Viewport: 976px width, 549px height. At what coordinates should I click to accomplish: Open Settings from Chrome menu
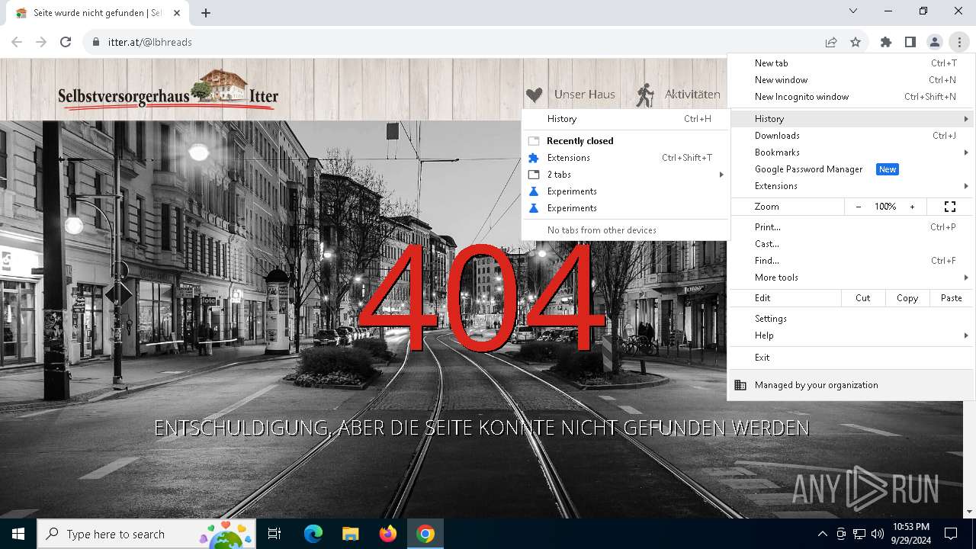coord(851,319)
